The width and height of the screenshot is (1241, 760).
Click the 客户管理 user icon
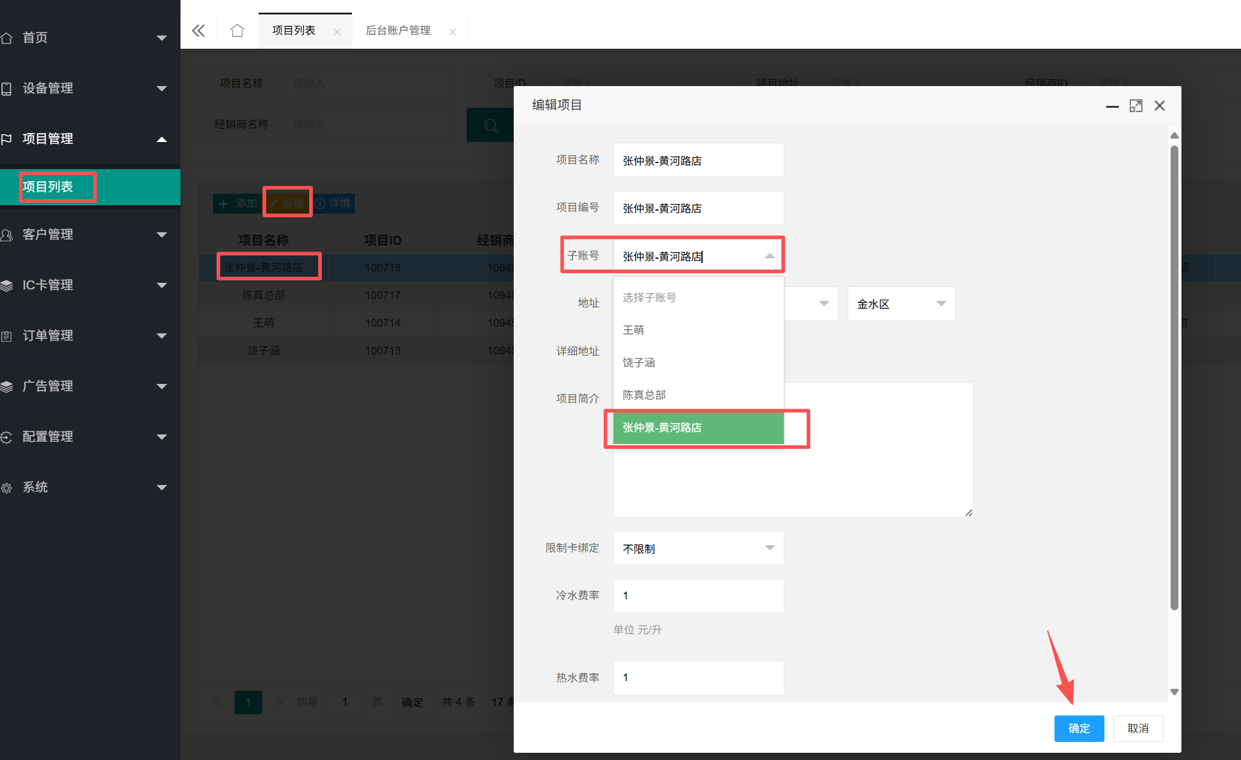[x=7, y=235]
